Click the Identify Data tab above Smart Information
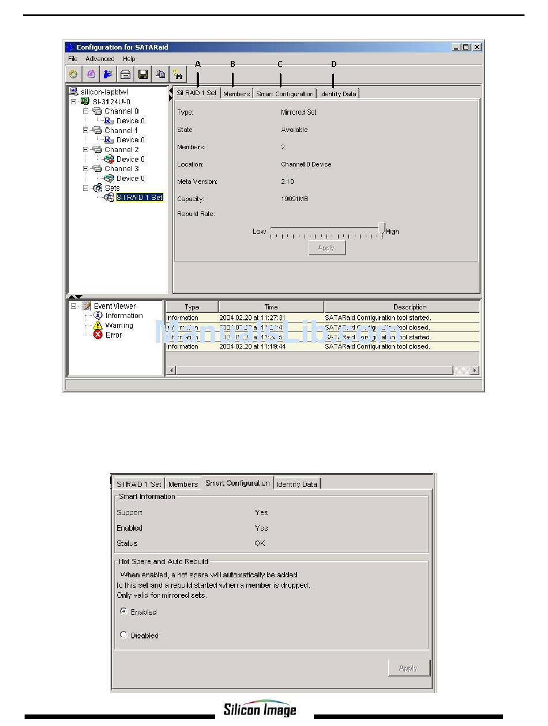Viewport: 548px width, 726px height. (x=297, y=484)
